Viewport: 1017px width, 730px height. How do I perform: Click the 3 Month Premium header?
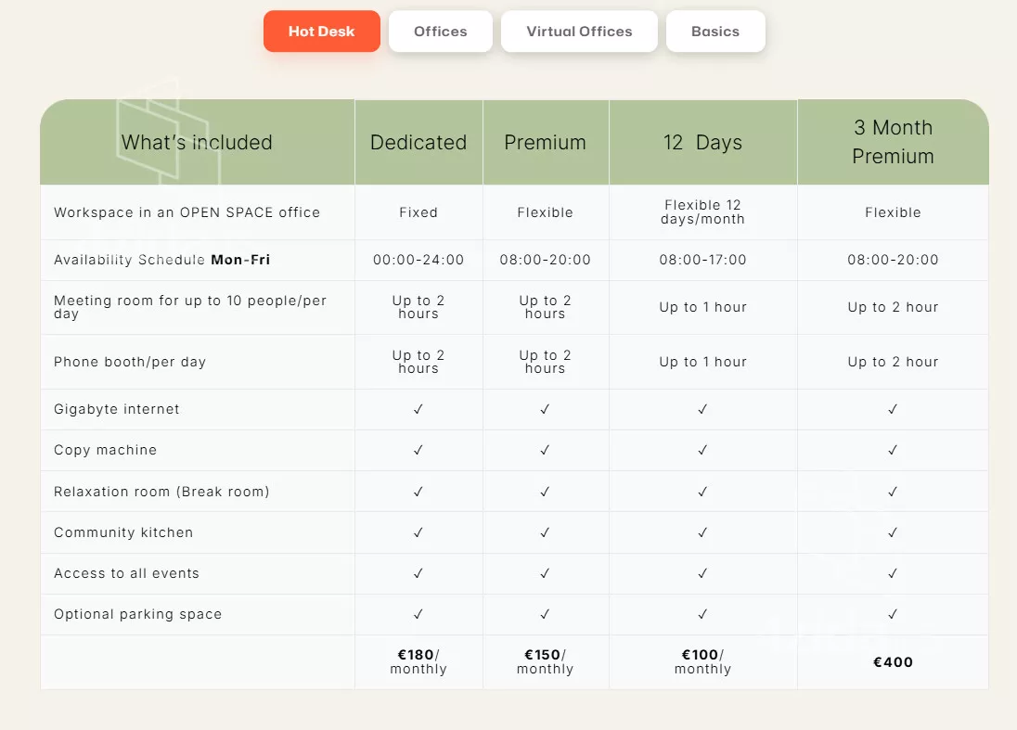[893, 142]
